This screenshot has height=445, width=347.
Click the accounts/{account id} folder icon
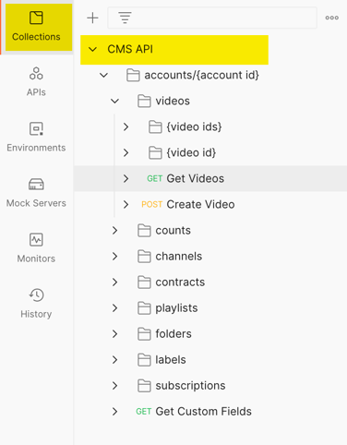tap(133, 75)
